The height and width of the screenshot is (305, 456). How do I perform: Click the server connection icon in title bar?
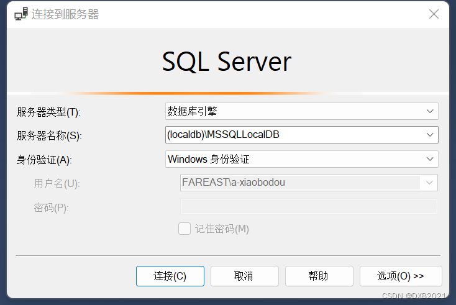pyautogui.click(x=21, y=14)
